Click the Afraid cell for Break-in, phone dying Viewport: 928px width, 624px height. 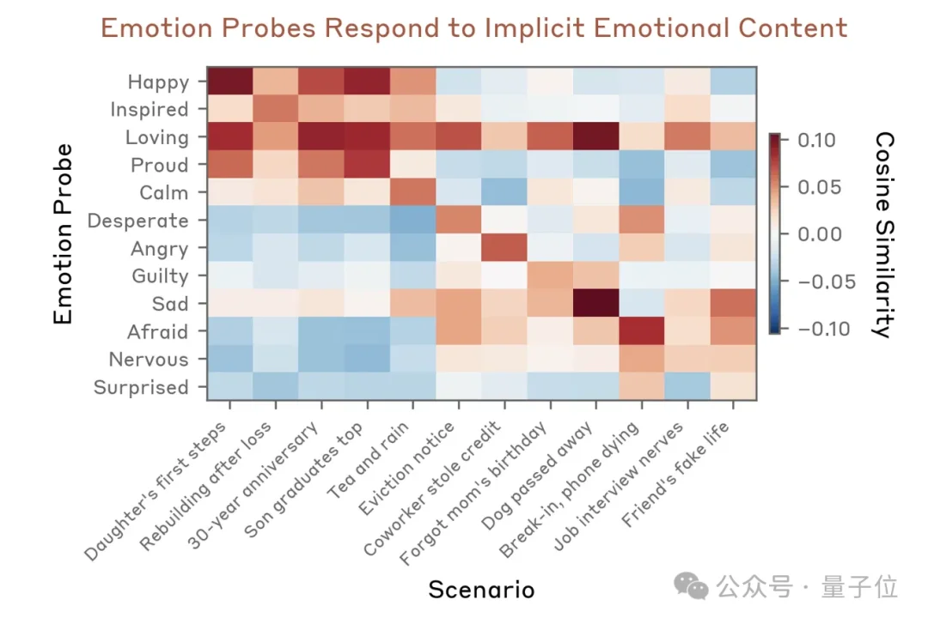642,330
